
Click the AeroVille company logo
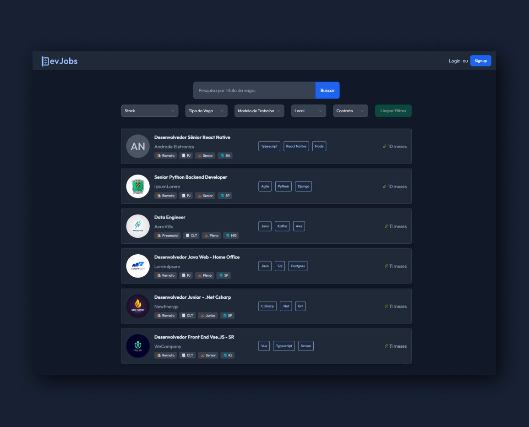[138, 226]
